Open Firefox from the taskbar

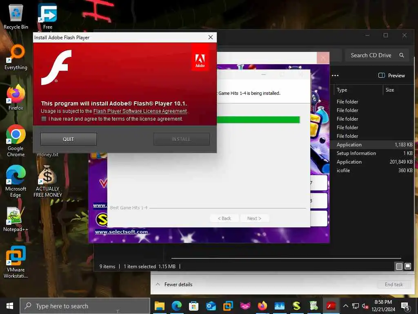tap(262, 306)
